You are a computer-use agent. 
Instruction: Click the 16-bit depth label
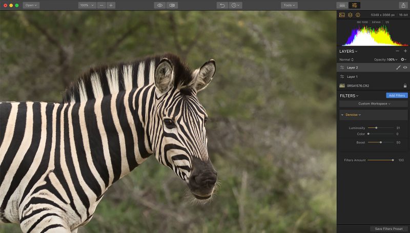(403, 15)
